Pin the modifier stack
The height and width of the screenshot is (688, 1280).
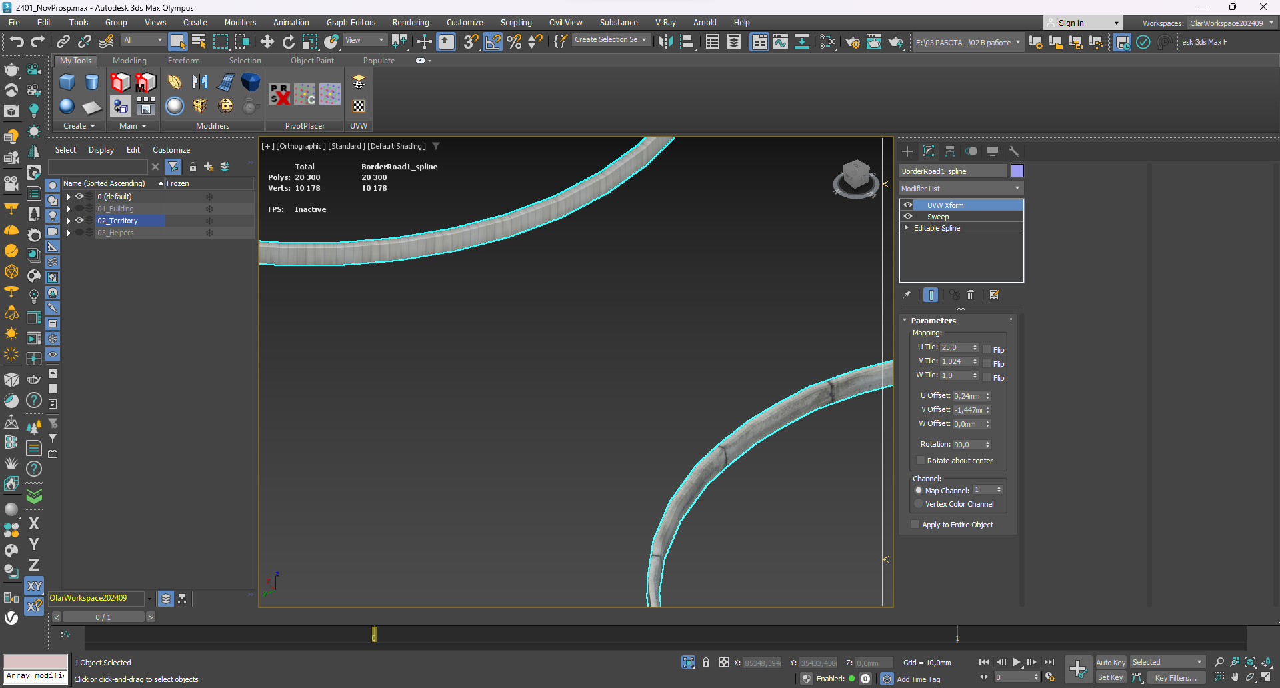tap(907, 295)
